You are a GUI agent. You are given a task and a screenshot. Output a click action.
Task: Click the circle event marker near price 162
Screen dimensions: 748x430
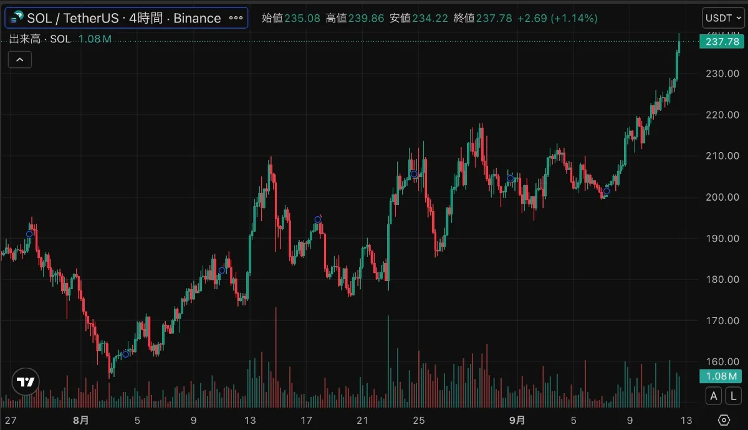click(126, 354)
